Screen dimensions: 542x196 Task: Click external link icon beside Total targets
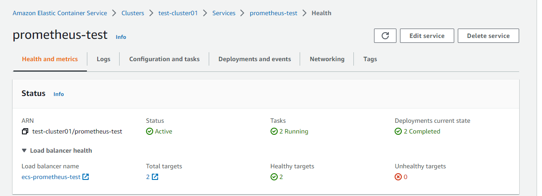pos(155,177)
